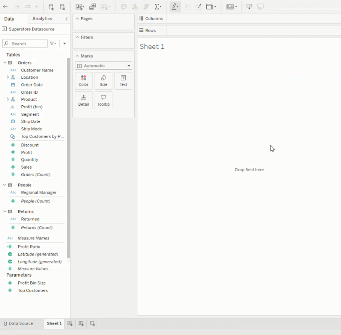Click the Sales field in the Orders table

[x=27, y=167]
